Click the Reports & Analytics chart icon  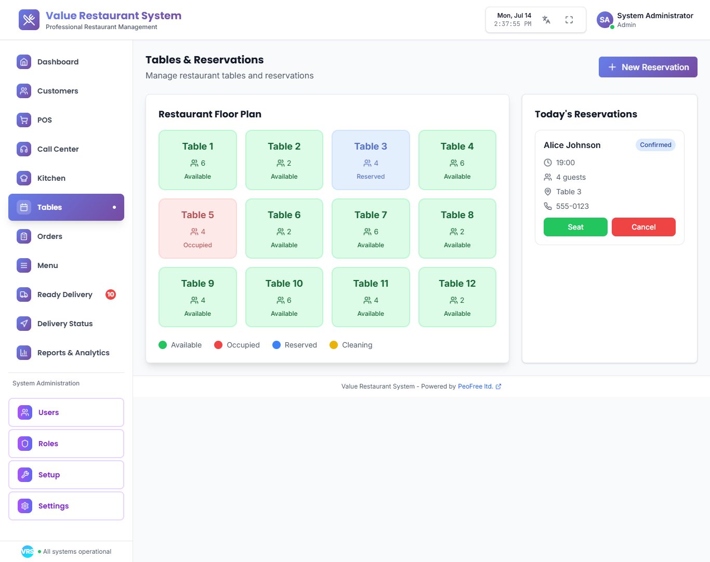tap(24, 353)
